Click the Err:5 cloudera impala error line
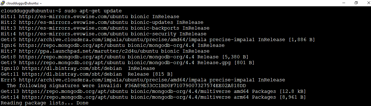The image size is (371, 106). 143,80
